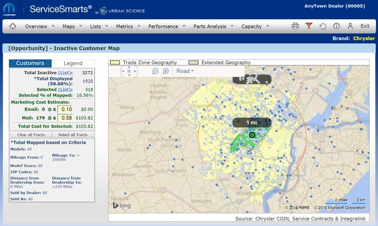Open the information icon
This screenshot has height=226, width=378.
336,26
